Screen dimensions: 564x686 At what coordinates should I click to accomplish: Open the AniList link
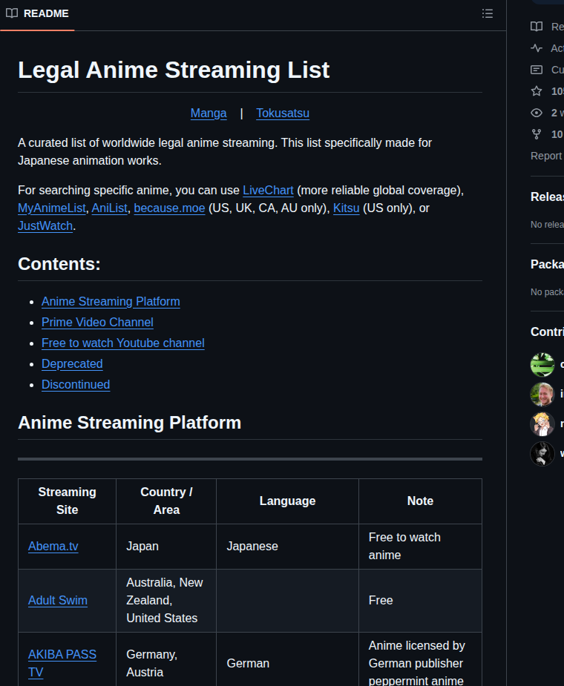click(x=110, y=208)
